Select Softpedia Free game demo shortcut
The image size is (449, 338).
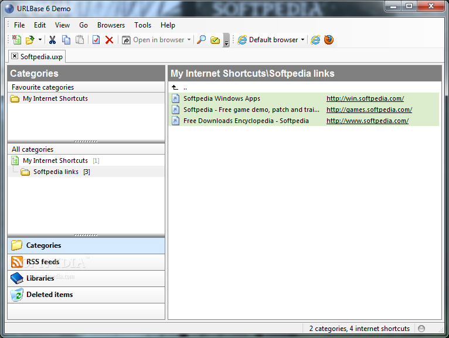251,110
